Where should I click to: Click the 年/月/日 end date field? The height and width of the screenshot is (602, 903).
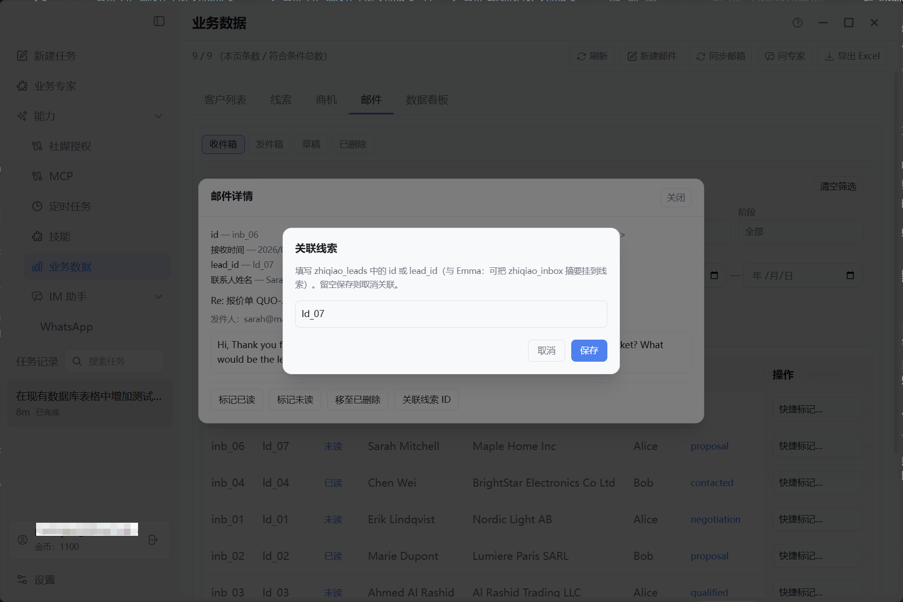(803, 275)
